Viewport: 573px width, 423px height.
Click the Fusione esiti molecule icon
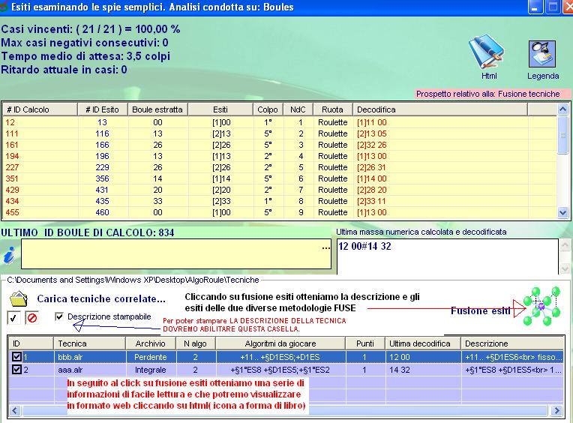[542, 306]
